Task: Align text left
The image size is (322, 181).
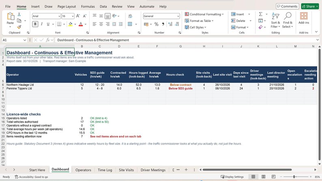Action: pos(94,24)
